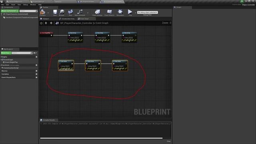Navigate back with the graph back arrow
Screen dimensions: 256x144
[x=46, y=23]
